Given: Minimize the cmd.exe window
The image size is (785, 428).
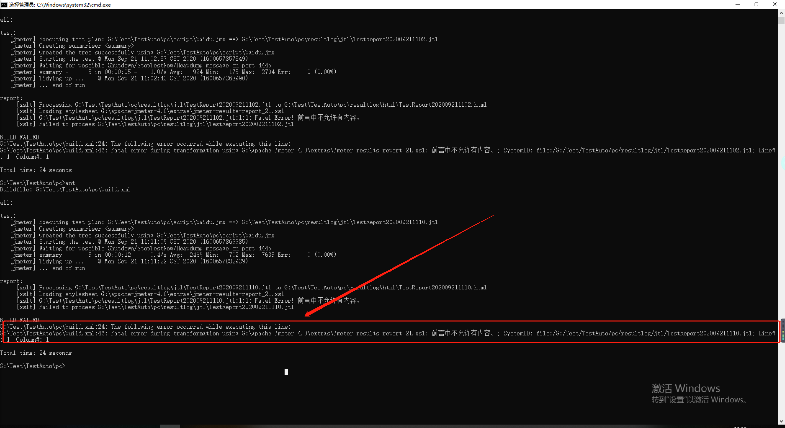Looking at the screenshot, I should 737,5.
